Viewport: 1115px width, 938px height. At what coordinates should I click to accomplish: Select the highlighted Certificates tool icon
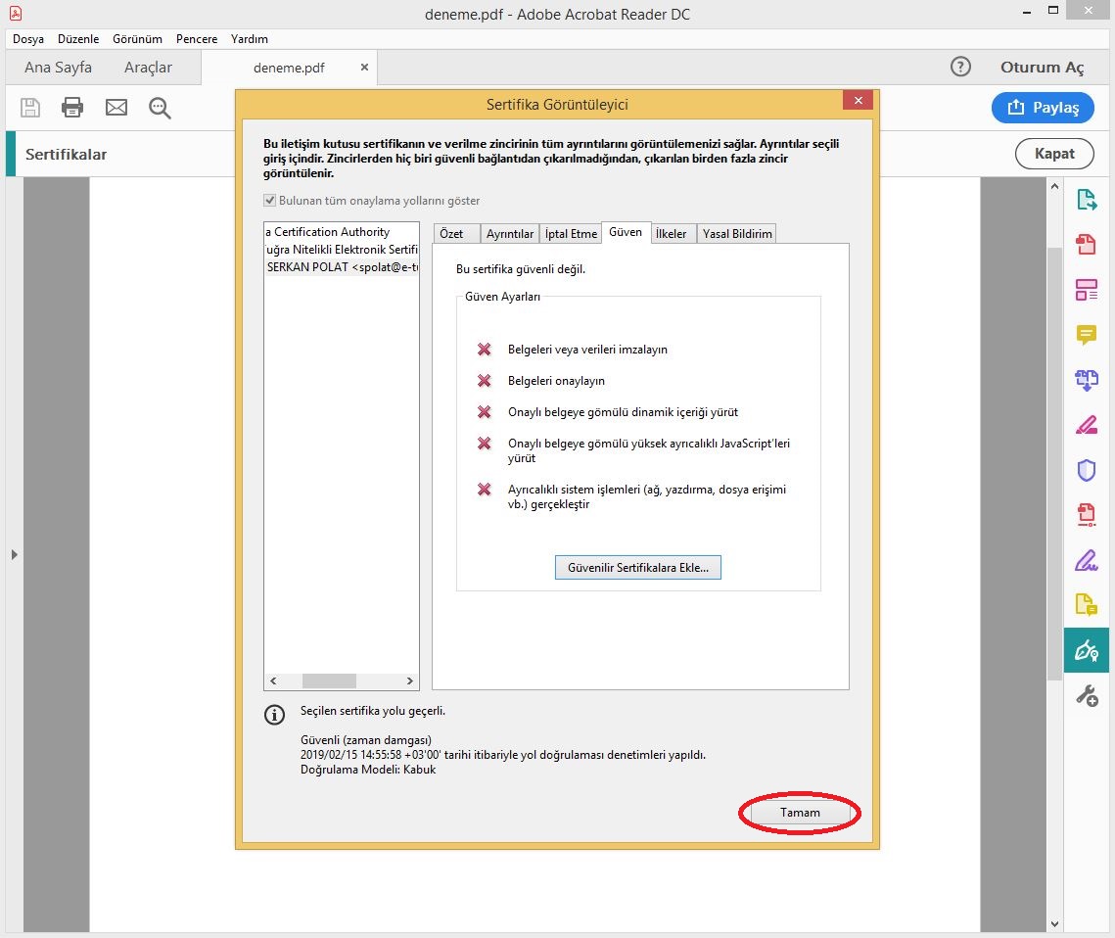click(x=1086, y=650)
